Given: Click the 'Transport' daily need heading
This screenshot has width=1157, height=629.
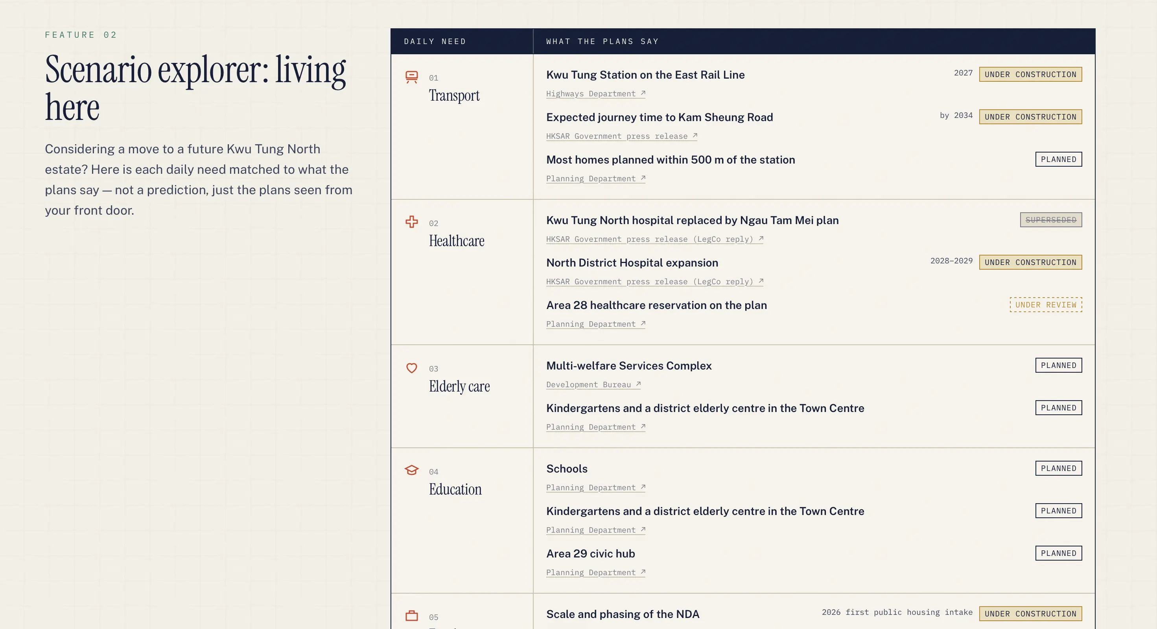Looking at the screenshot, I should (454, 96).
